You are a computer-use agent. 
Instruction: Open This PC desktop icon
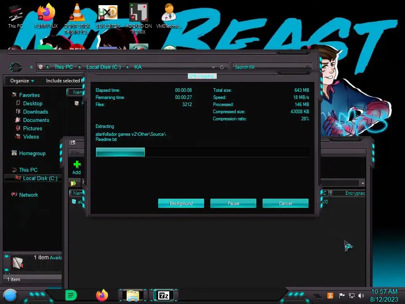click(15, 15)
